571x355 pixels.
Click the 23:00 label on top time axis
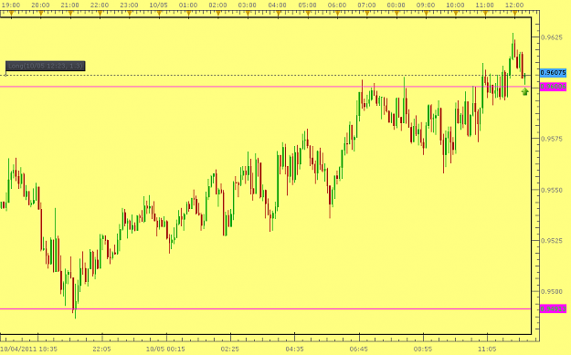[129, 5]
